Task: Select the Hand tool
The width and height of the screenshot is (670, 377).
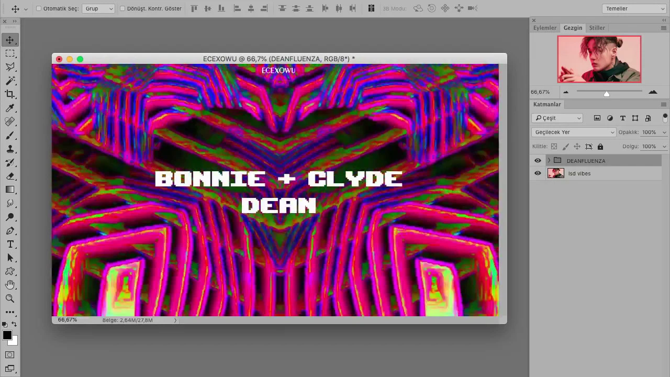Action: coord(10,285)
